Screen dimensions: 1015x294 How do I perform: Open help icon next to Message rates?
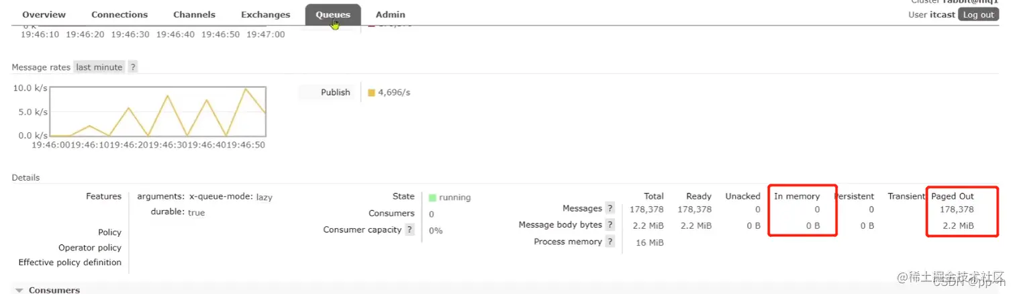click(133, 67)
